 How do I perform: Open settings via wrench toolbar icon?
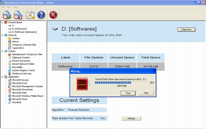point(30,14)
